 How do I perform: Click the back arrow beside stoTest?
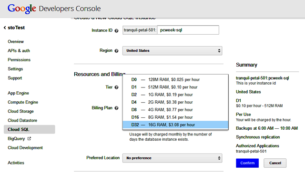[5, 28]
